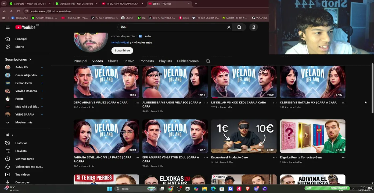Start voice search with the microphone

pos(253,27)
